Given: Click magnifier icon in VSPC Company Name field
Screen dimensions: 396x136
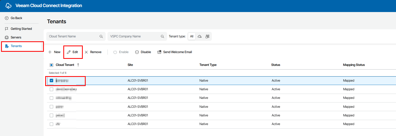Looking at the screenshot, I should [162, 36].
